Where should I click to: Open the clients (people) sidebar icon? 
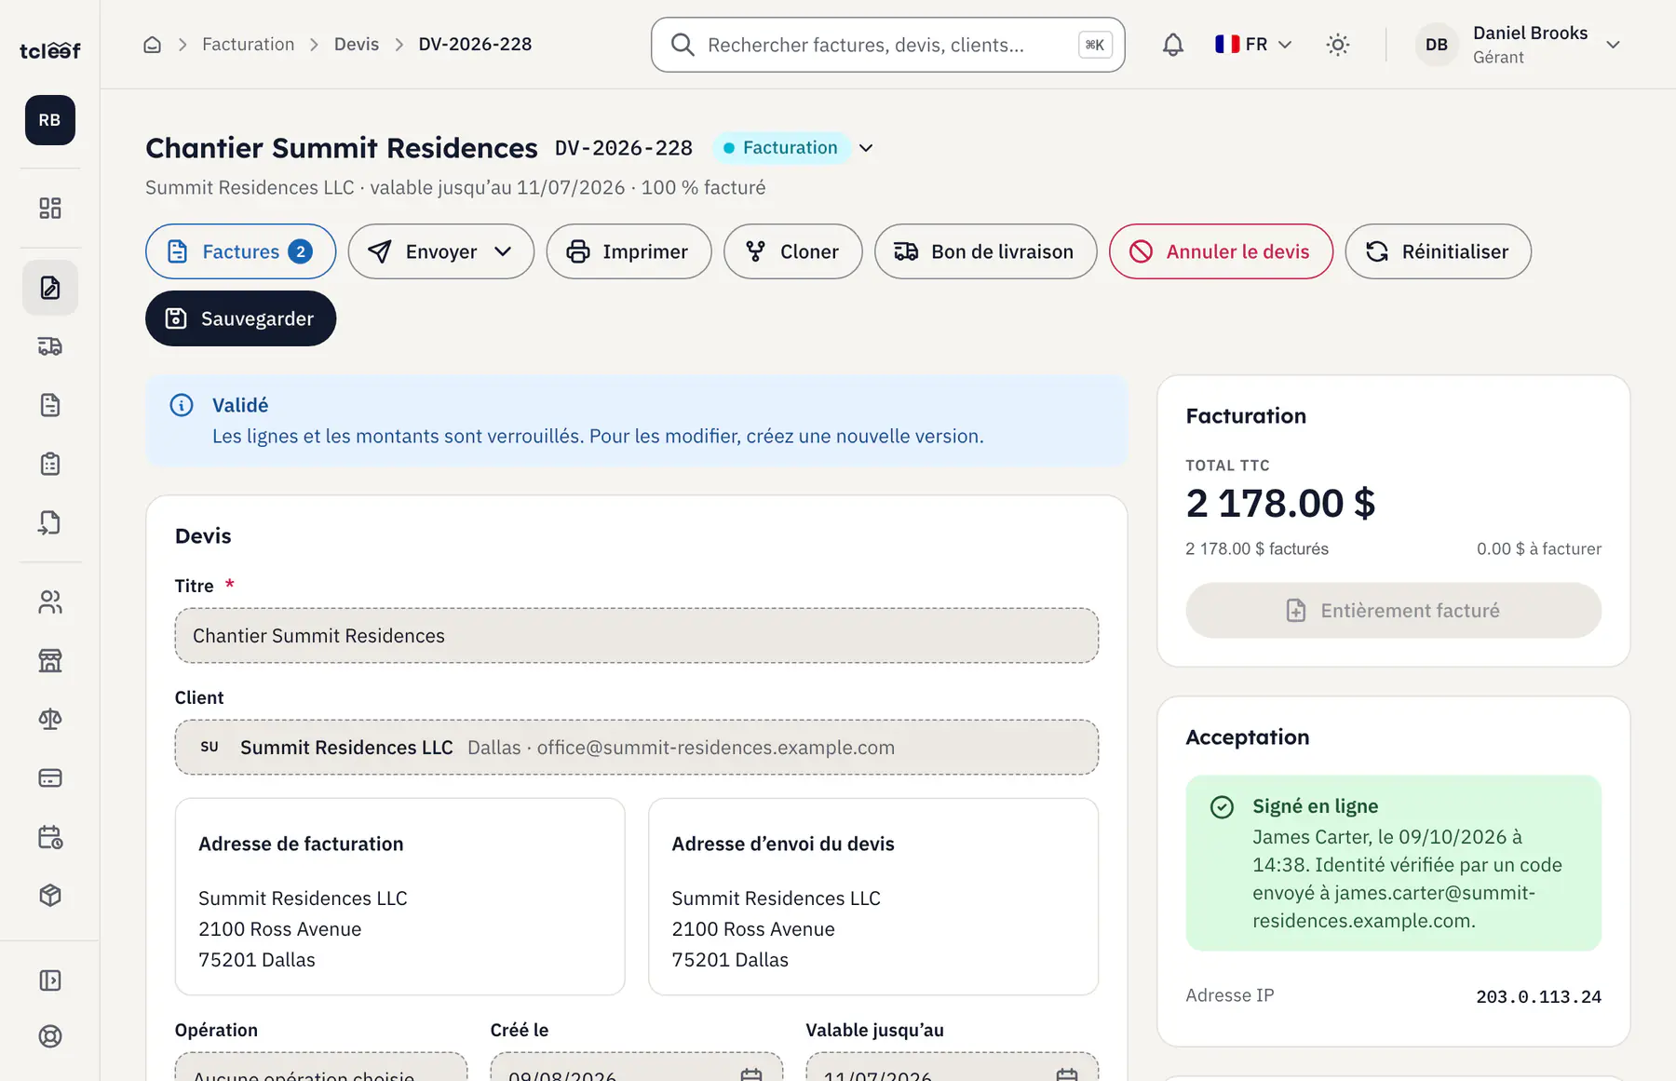click(x=50, y=602)
